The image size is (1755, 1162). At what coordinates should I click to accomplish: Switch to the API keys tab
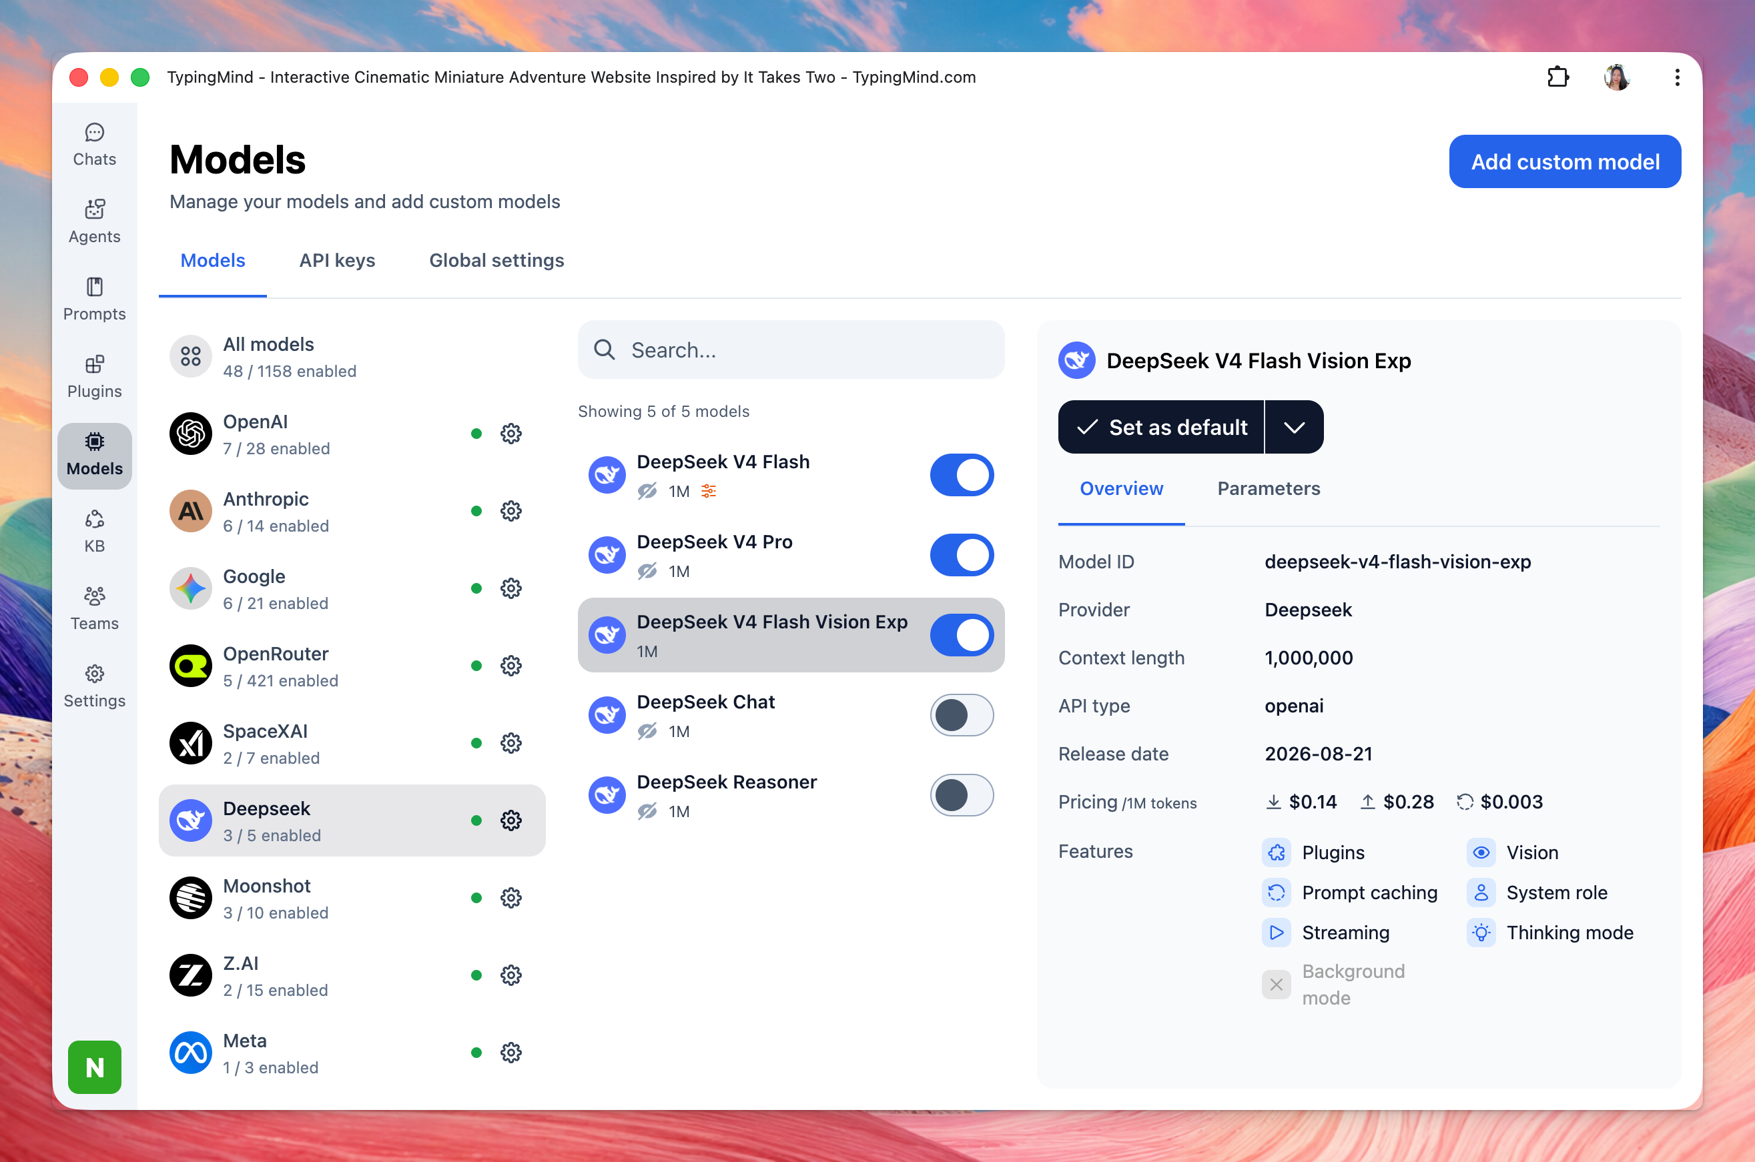[337, 260]
